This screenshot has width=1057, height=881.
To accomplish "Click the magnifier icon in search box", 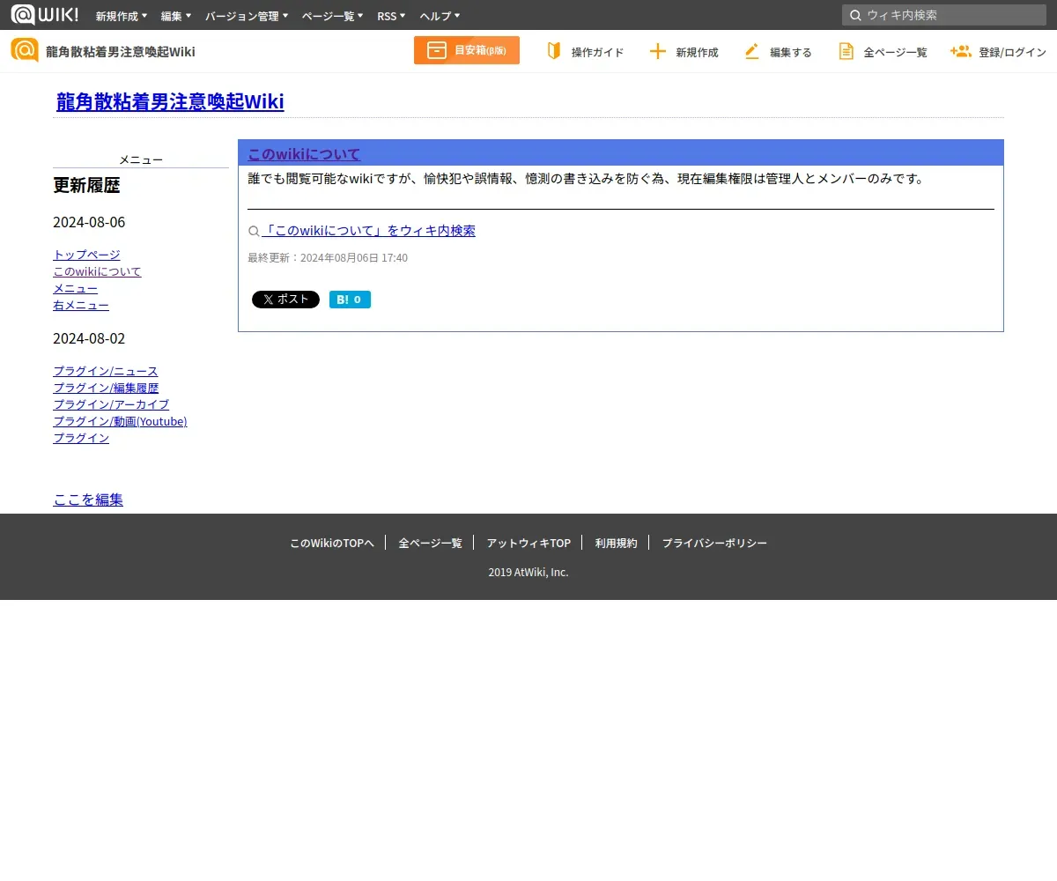I will [855, 15].
